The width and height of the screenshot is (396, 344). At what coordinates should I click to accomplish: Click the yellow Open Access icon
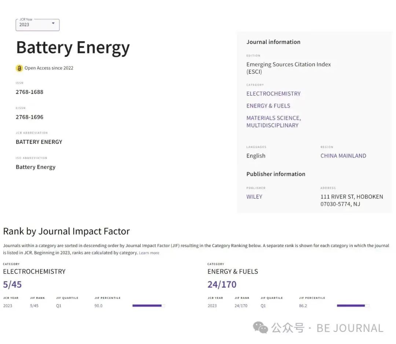pyautogui.click(x=19, y=68)
